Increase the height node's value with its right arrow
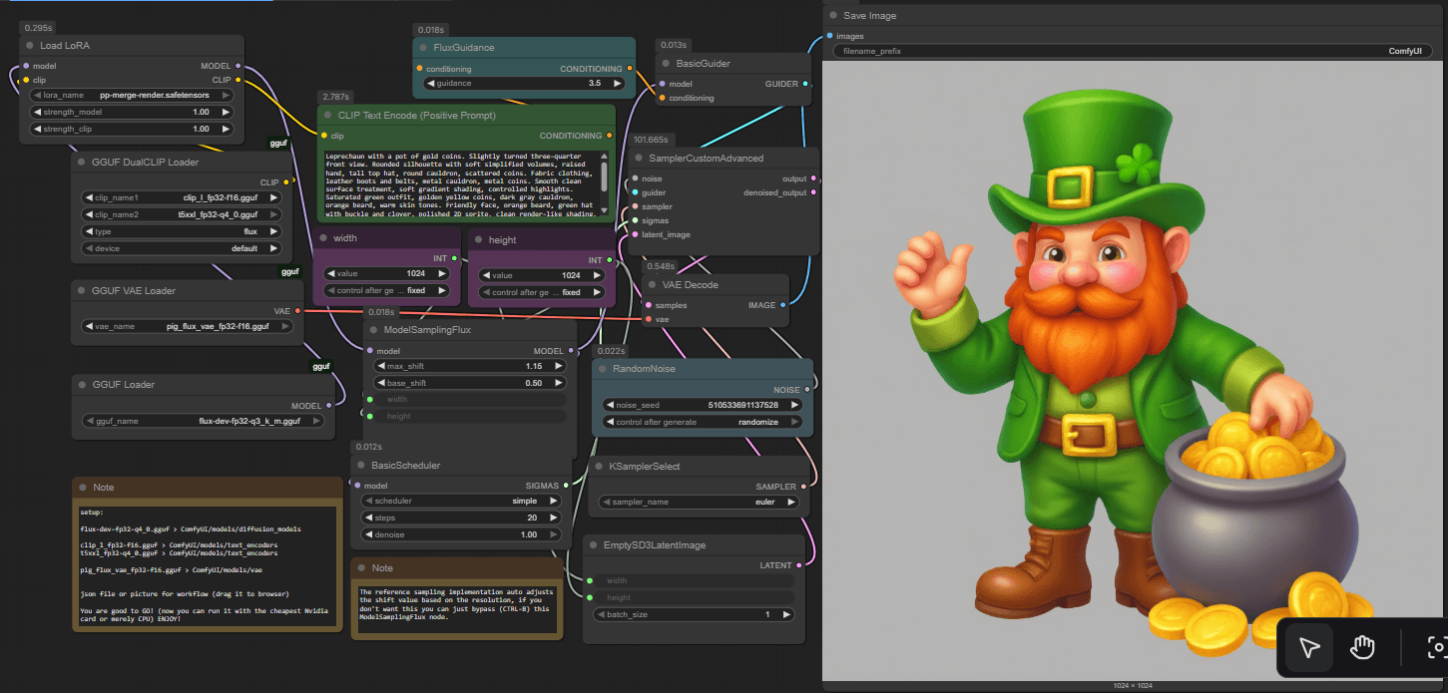This screenshot has height=693, width=1448. pyautogui.click(x=599, y=275)
